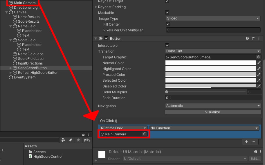265x165 pixels.
Task: Click the Button component preset icon
Action: click(x=253, y=38)
